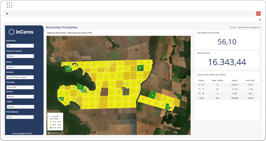Open the app grid launcher icon
Screen dimensions: 266x141
coord(10,5)
